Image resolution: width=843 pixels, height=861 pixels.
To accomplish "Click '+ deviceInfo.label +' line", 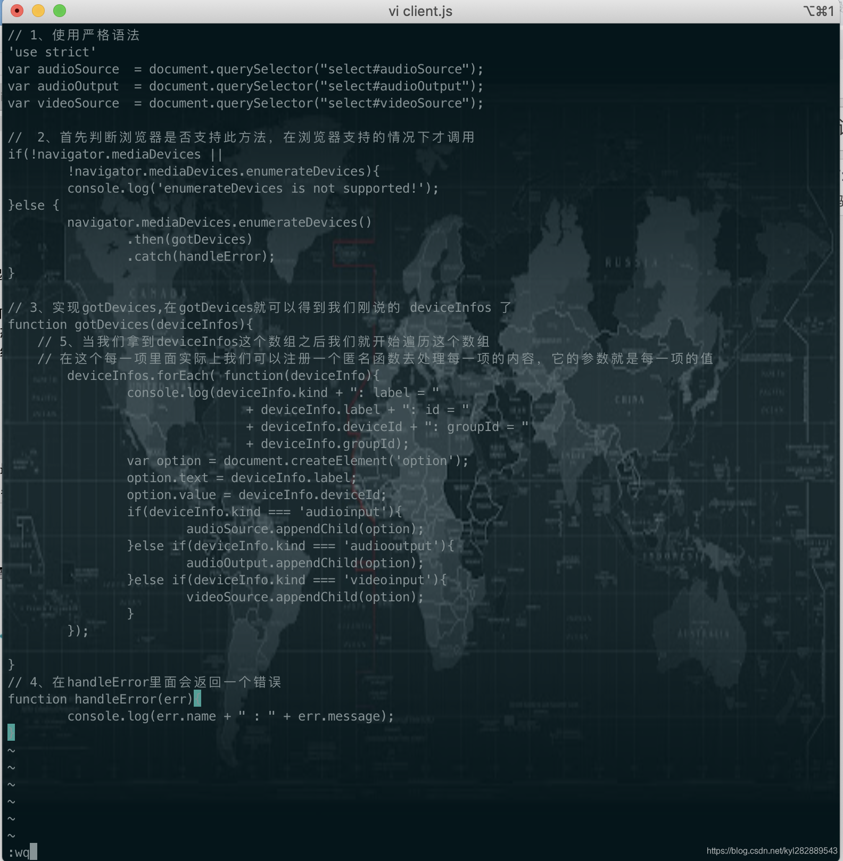I will (357, 410).
